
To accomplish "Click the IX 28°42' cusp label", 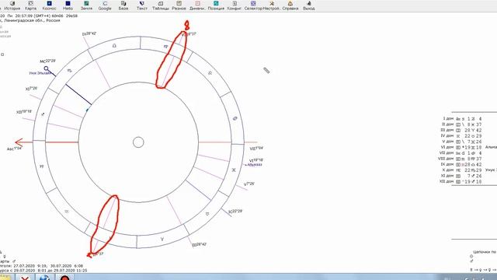I will tap(89, 33).
